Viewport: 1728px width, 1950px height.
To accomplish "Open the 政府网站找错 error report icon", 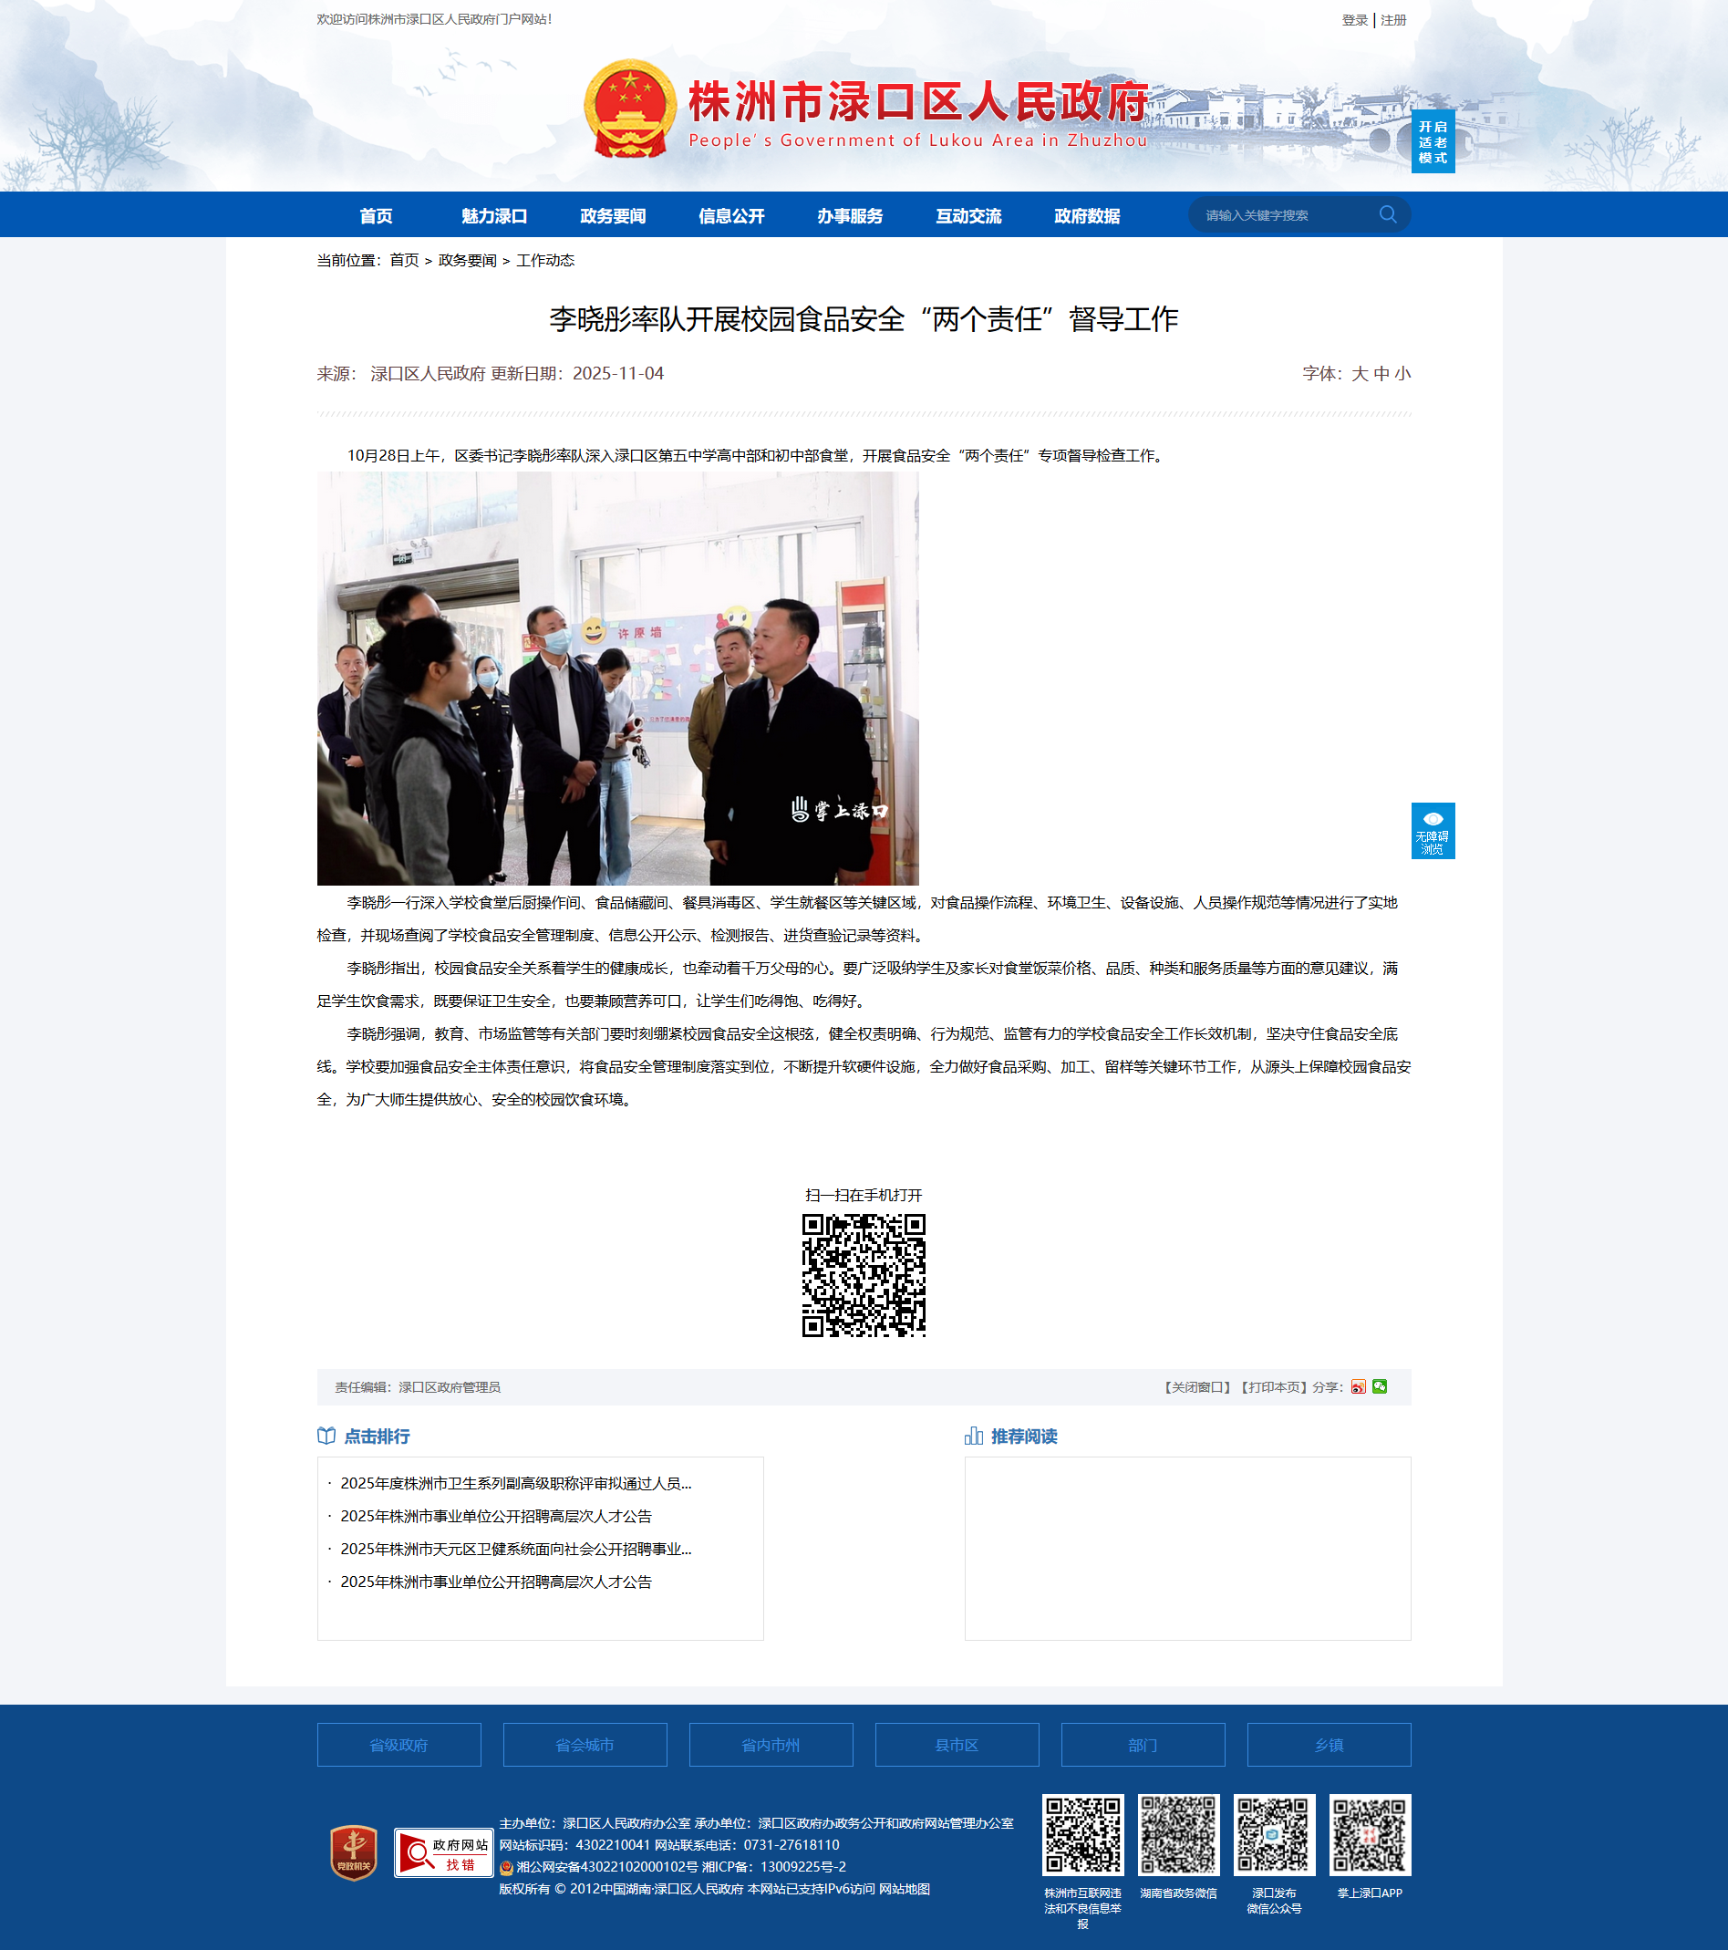I will coord(443,1852).
